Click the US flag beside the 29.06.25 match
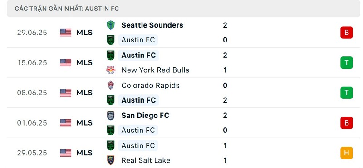 click(66, 33)
